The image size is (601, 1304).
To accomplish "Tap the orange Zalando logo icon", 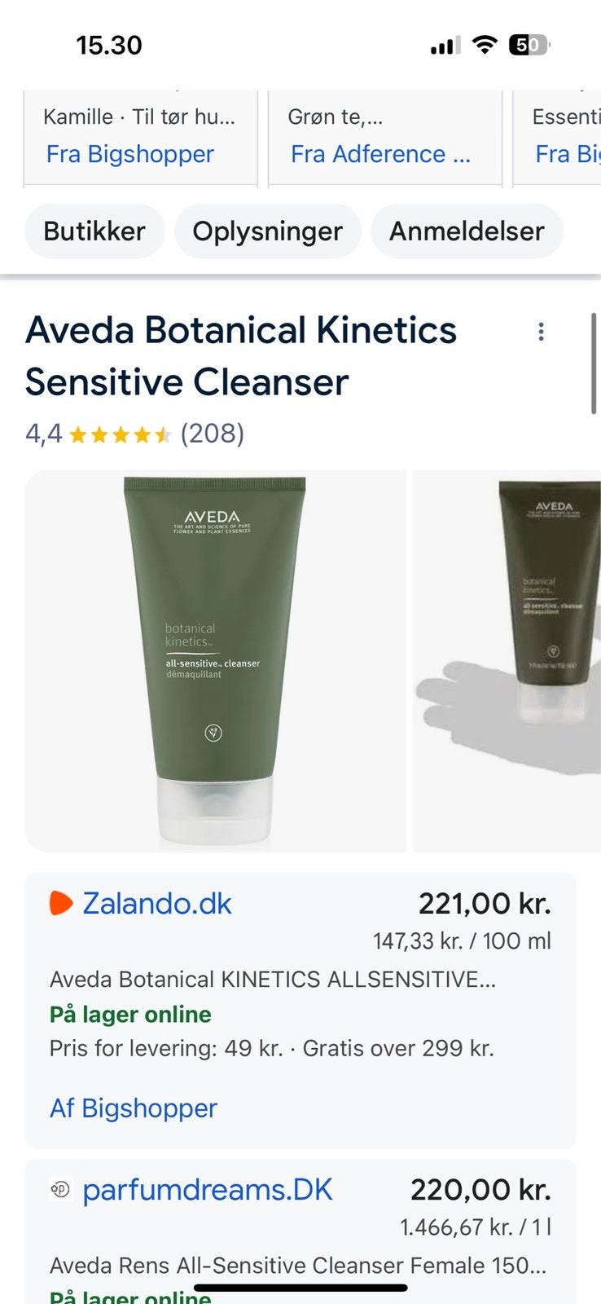I will coord(61,903).
